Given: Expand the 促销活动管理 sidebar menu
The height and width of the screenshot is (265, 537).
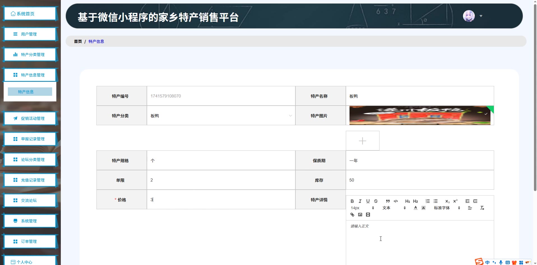Looking at the screenshot, I should coord(30,118).
